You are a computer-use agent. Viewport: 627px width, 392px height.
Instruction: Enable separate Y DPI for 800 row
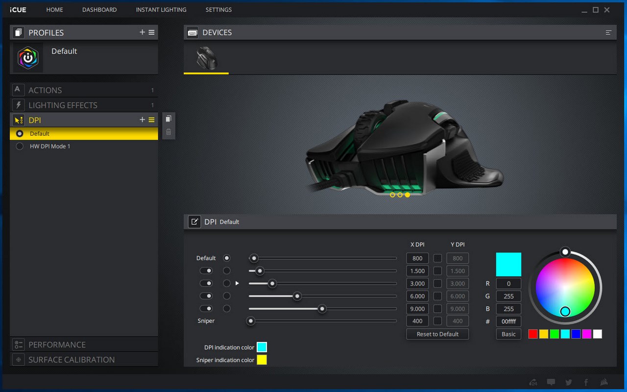tap(437, 258)
